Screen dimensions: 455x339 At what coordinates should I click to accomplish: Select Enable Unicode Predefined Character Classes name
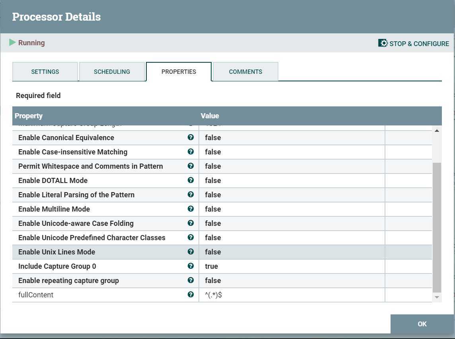tap(92, 238)
